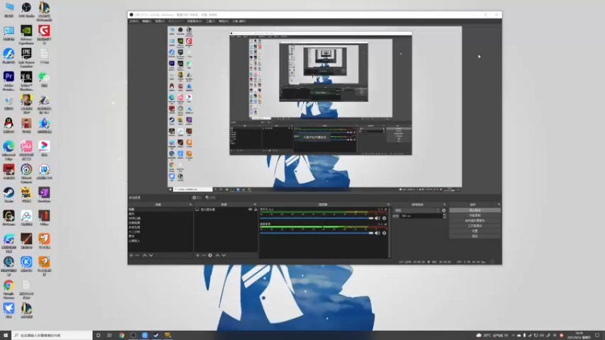Click the Exit button in Controls
605x340 pixels.
pyautogui.click(x=475, y=236)
